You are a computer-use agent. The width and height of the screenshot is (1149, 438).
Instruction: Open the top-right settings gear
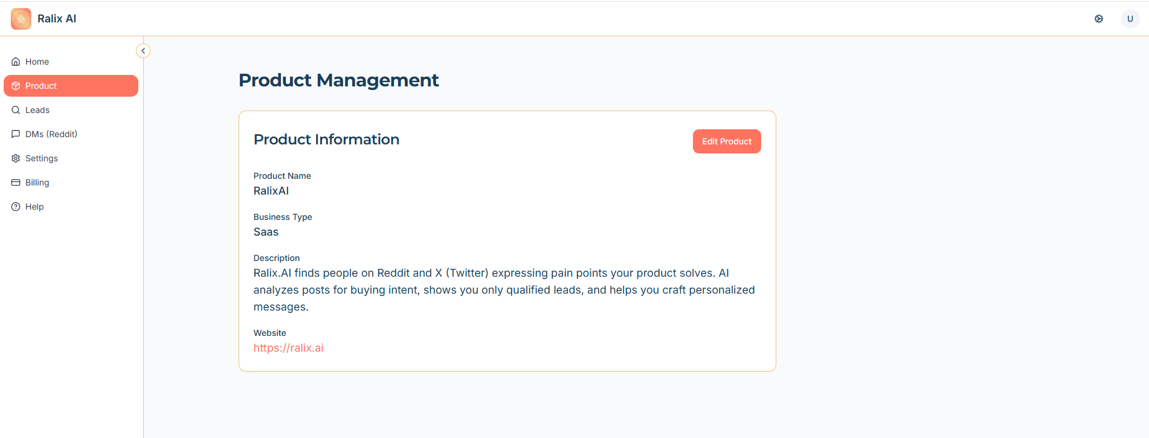(1099, 19)
